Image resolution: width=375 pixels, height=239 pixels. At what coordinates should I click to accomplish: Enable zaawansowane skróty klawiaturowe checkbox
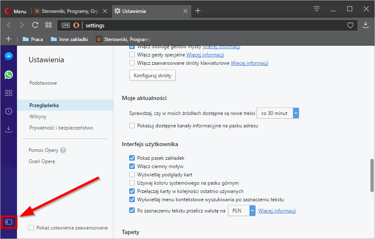tap(132, 63)
